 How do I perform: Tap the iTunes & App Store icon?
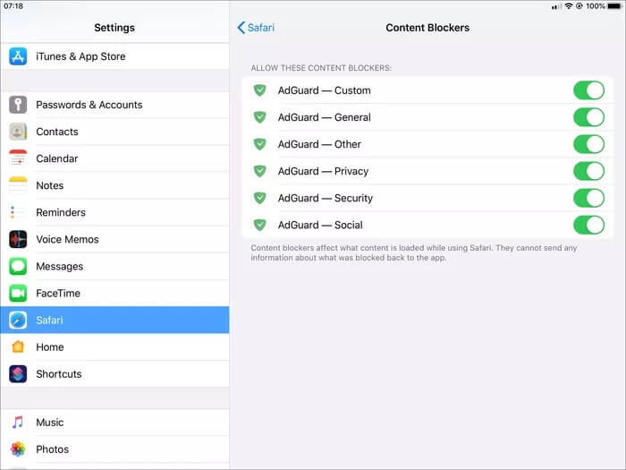point(18,56)
